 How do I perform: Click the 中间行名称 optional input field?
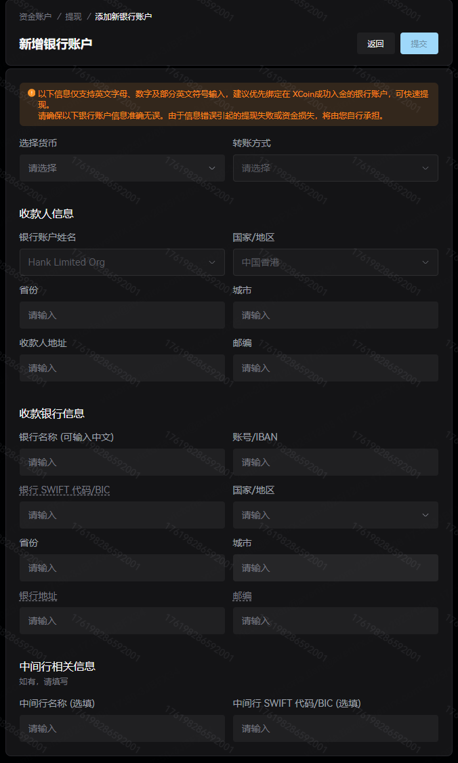[122, 728]
